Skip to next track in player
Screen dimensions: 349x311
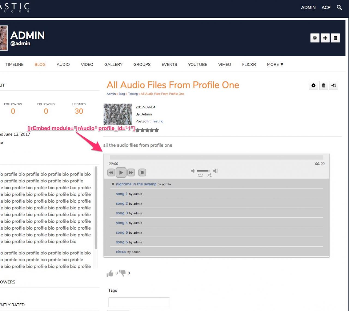point(131,173)
